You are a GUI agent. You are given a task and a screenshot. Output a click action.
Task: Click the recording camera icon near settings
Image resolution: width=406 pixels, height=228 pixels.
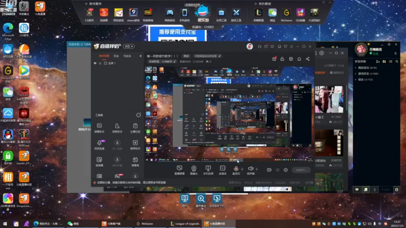pyautogui.click(x=269, y=170)
